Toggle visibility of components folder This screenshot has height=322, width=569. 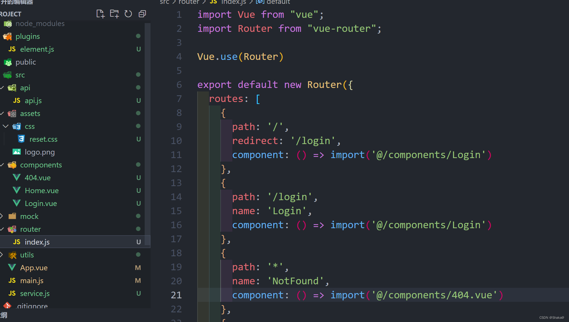tap(3, 165)
